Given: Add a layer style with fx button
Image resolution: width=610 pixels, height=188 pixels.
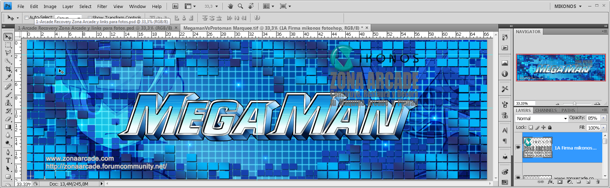Looking at the screenshot, I should pos(550,182).
